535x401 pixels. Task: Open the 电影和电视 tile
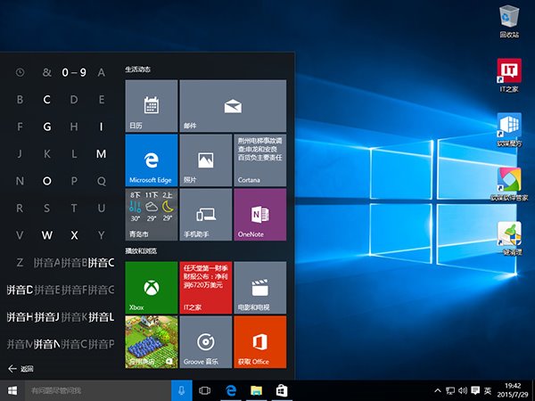[x=259, y=287]
